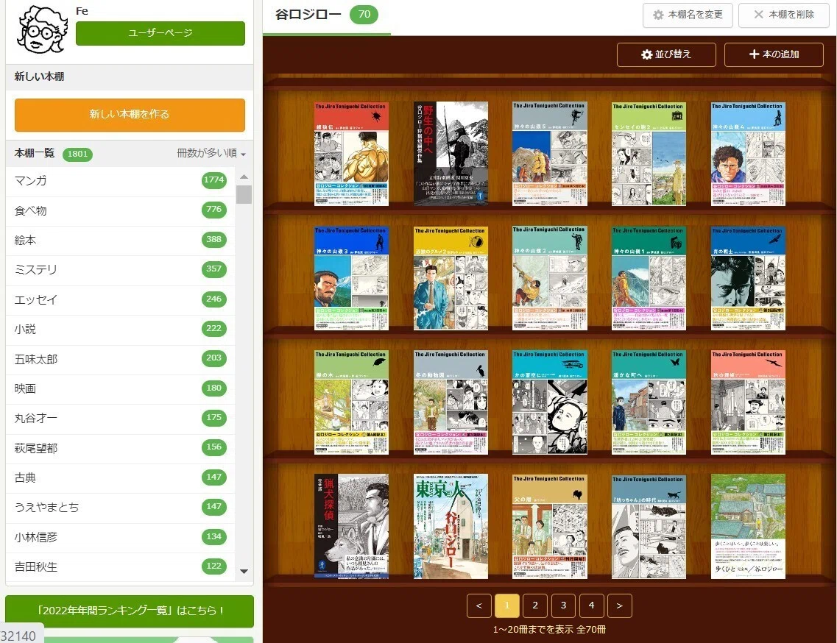Open the 『坊っちゃん』の時代 book cover
Viewport: 837px width, 643px height.
pos(649,527)
